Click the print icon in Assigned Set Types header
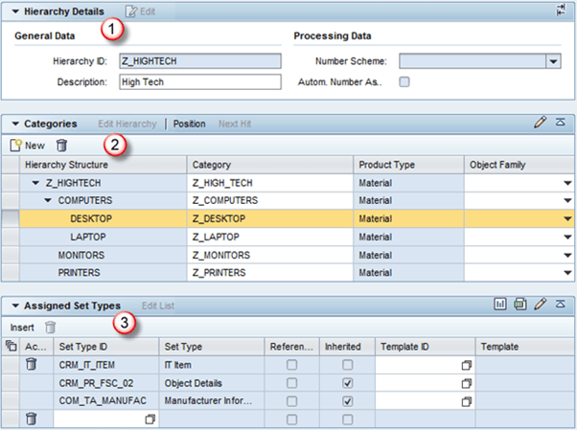Image resolution: width=577 pixels, height=430 pixels. [519, 305]
